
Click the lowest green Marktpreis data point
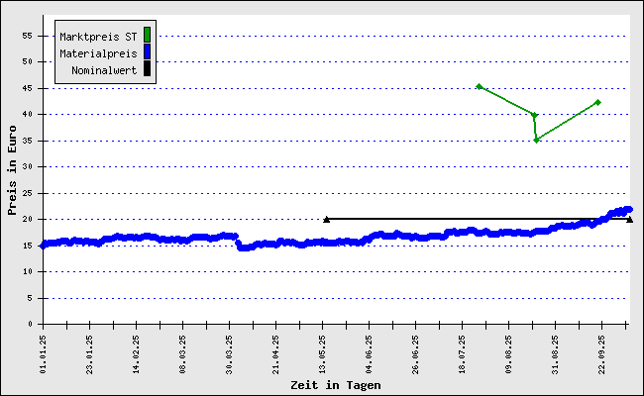[536, 140]
